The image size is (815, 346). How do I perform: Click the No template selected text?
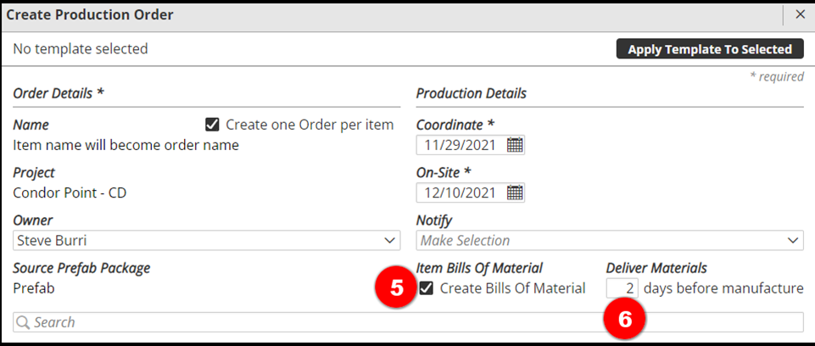pyautogui.click(x=81, y=49)
